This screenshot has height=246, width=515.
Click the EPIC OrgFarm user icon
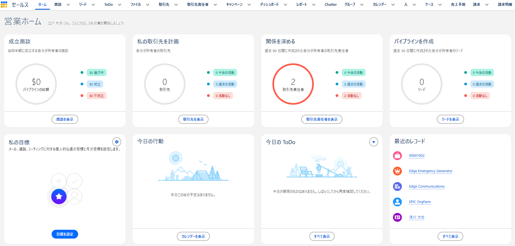(x=397, y=202)
